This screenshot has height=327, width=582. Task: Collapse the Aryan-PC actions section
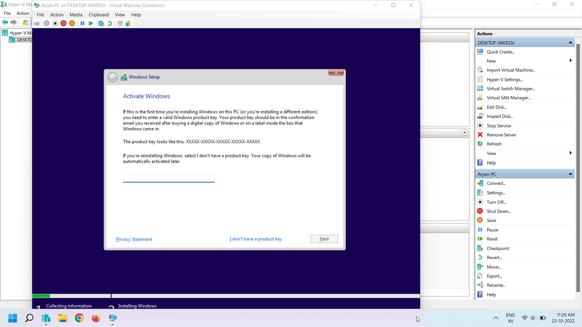[x=570, y=174]
